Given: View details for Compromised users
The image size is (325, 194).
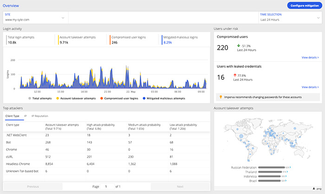Looking at the screenshot, I should coord(310,58).
